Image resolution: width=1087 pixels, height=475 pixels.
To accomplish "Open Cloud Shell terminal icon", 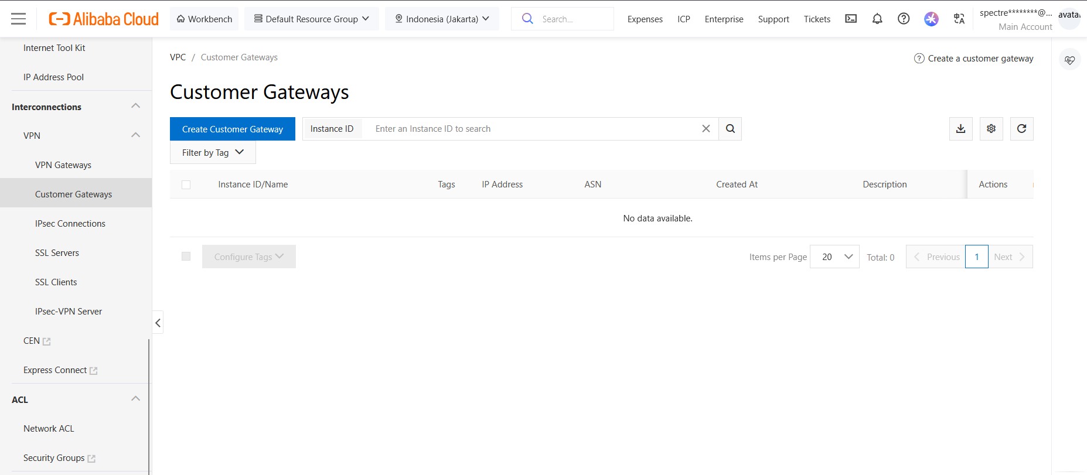I will [851, 19].
